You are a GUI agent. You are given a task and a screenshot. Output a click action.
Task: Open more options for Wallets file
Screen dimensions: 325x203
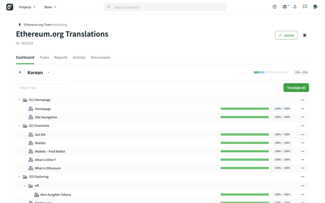tap(303, 143)
